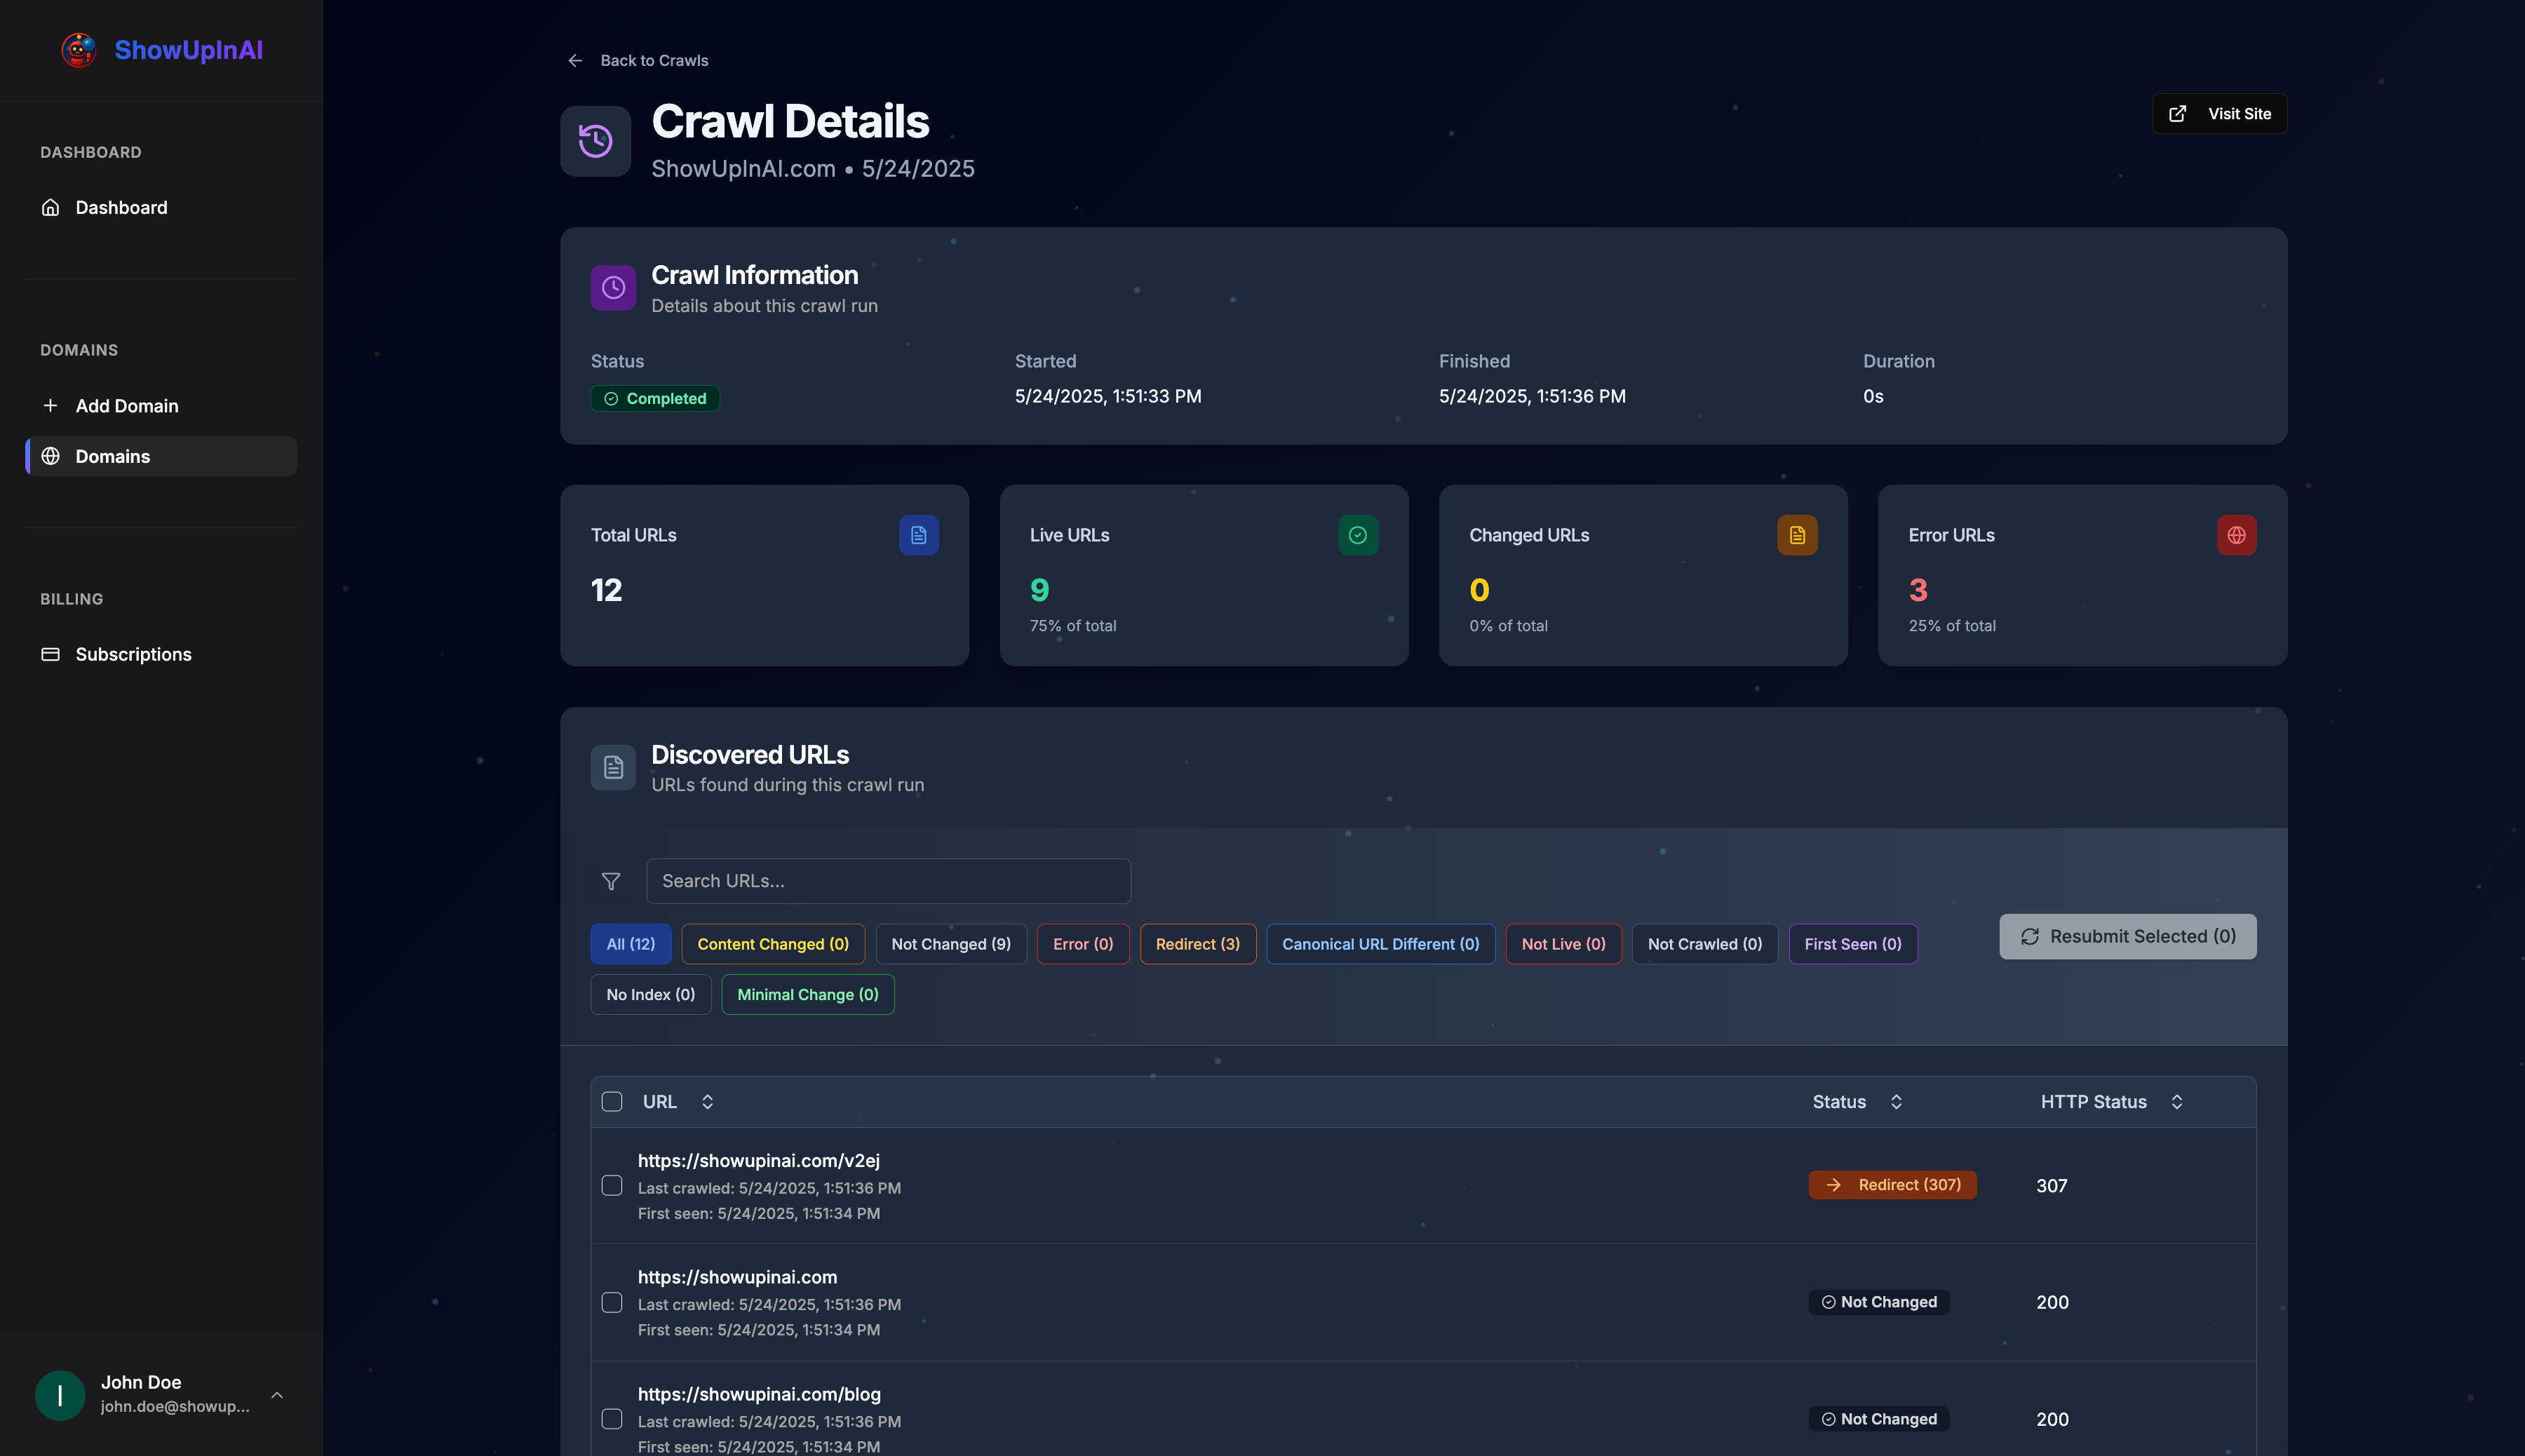This screenshot has height=1456, width=2525.
Task: Filter by Redirect (3) tab
Action: [1197, 944]
